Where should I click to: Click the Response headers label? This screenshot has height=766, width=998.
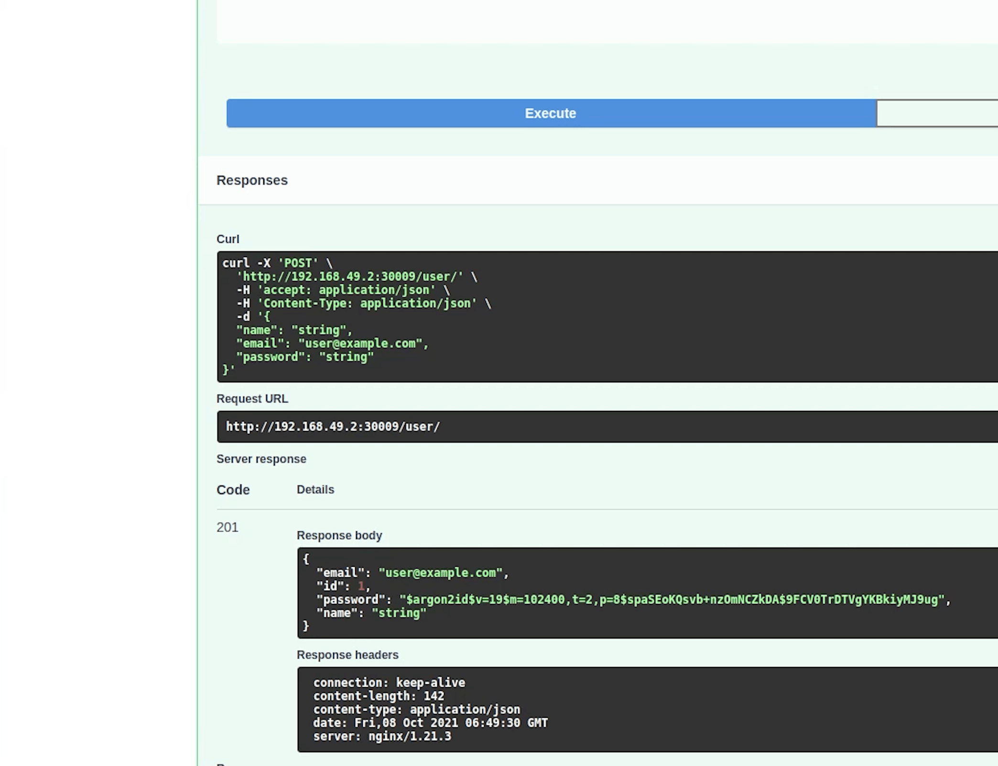click(x=347, y=655)
